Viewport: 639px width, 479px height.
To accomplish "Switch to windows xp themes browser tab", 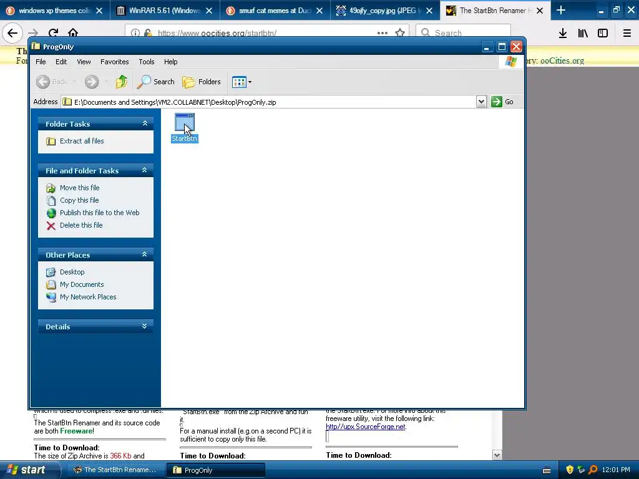I will pyautogui.click(x=55, y=11).
